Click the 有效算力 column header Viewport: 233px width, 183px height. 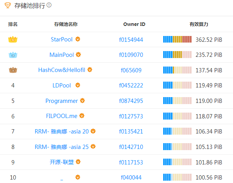point(198,24)
